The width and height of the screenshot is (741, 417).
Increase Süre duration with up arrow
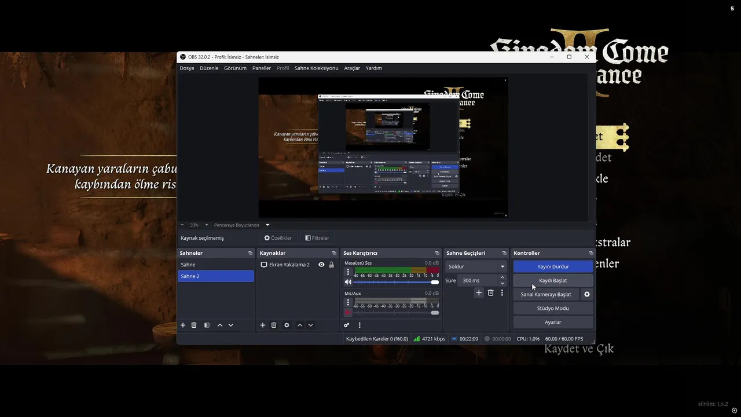502,278
